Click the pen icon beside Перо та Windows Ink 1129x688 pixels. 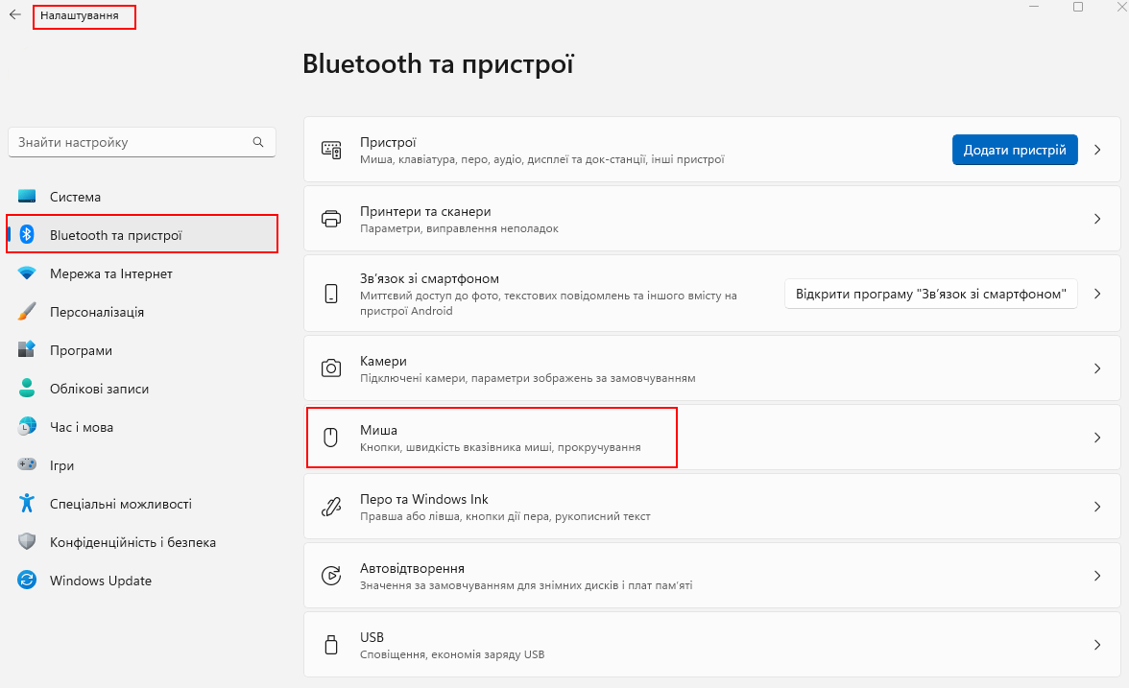click(x=330, y=507)
